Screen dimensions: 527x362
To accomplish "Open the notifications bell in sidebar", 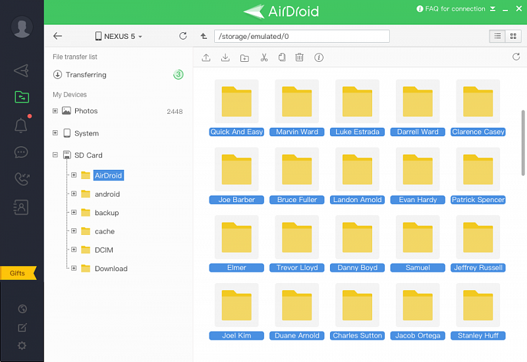I will click(21, 125).
